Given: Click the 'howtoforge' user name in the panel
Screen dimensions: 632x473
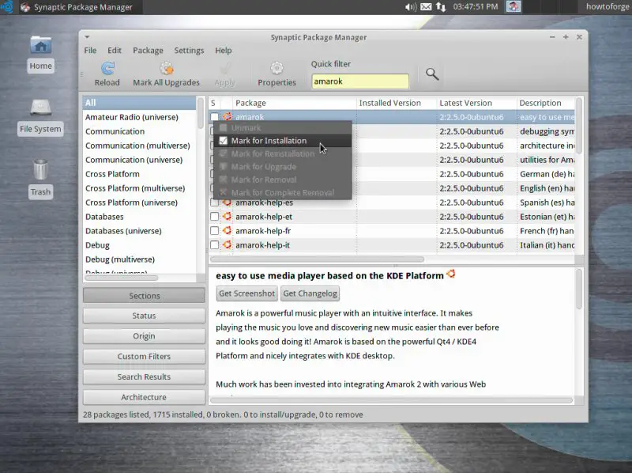Looking at the screenshot, I should click(x=608, y=6).
